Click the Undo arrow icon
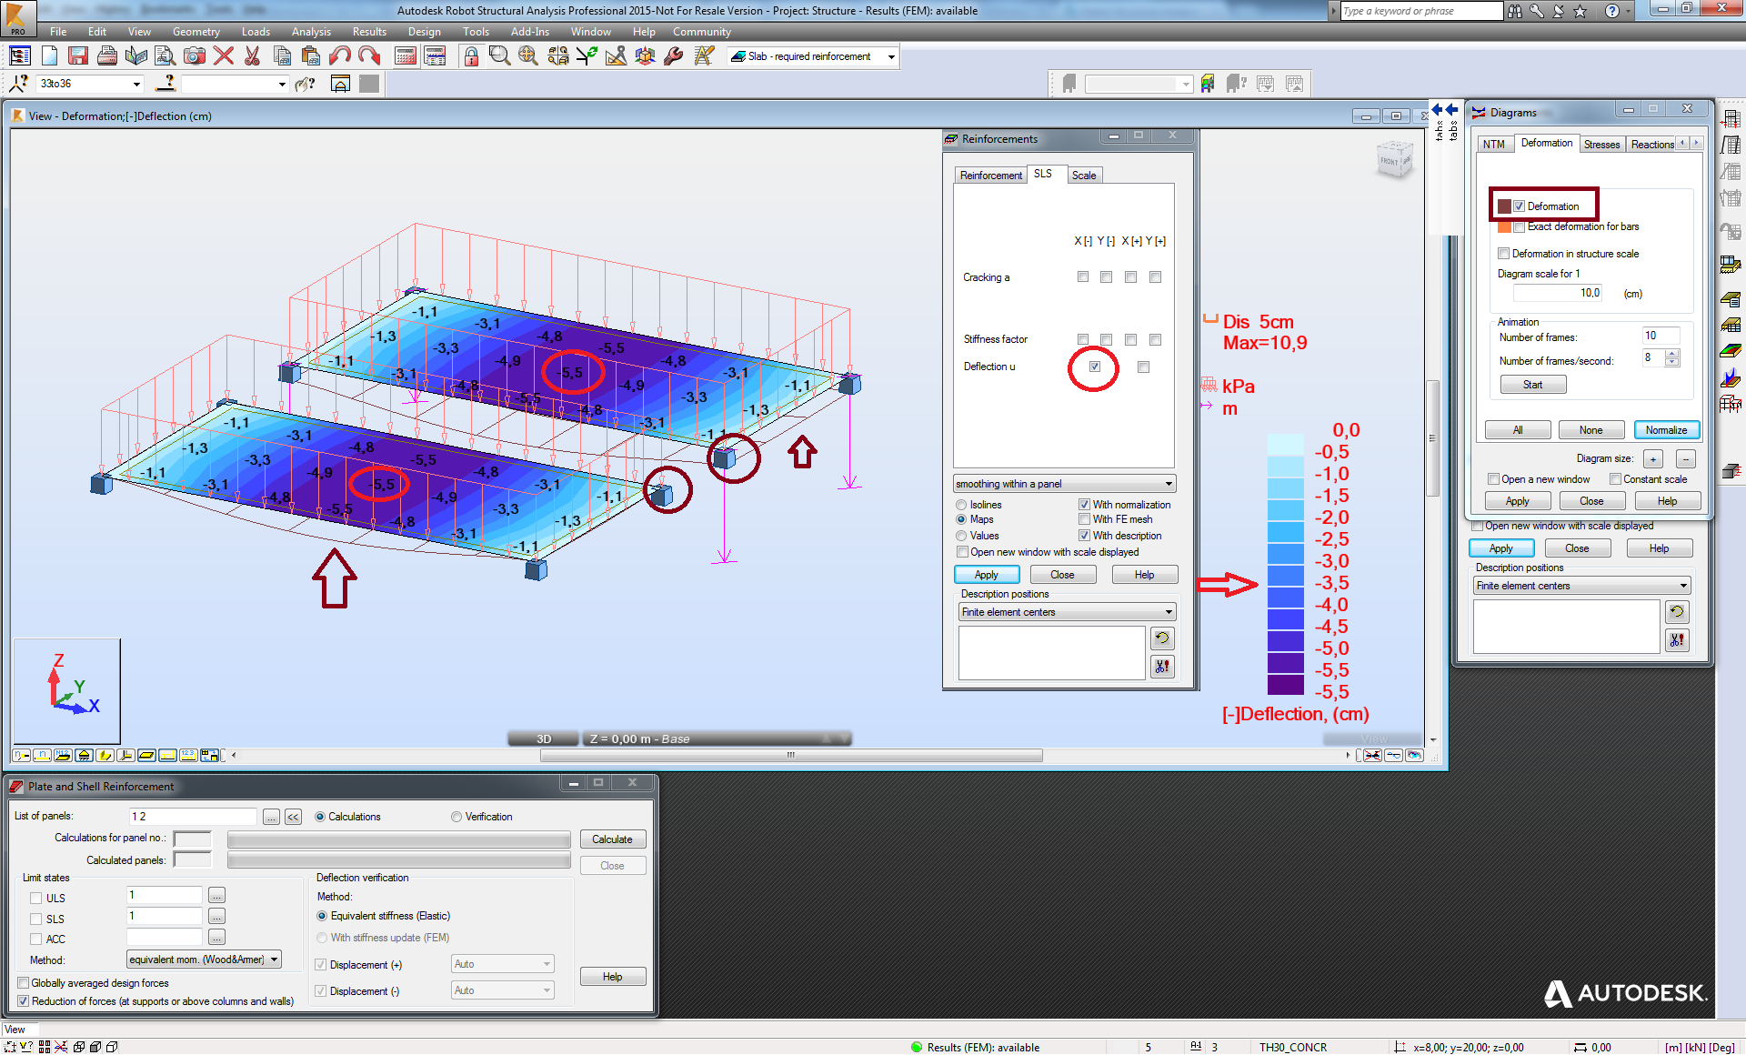This screenshot has width=1746, height=1055. point(340,56)
